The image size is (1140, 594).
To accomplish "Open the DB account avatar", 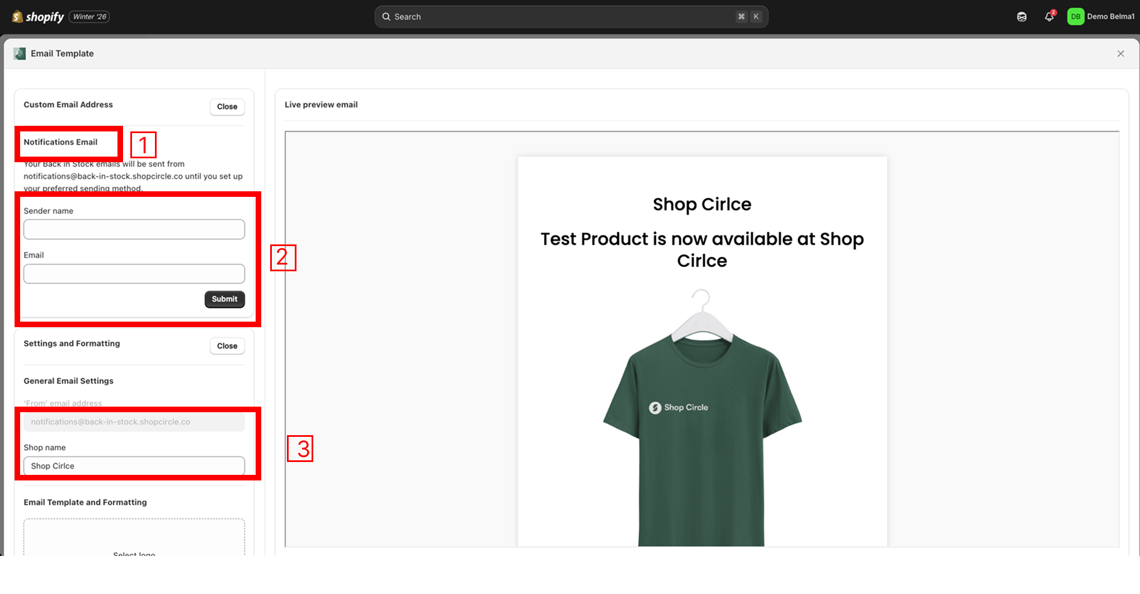I will 1075,17.
